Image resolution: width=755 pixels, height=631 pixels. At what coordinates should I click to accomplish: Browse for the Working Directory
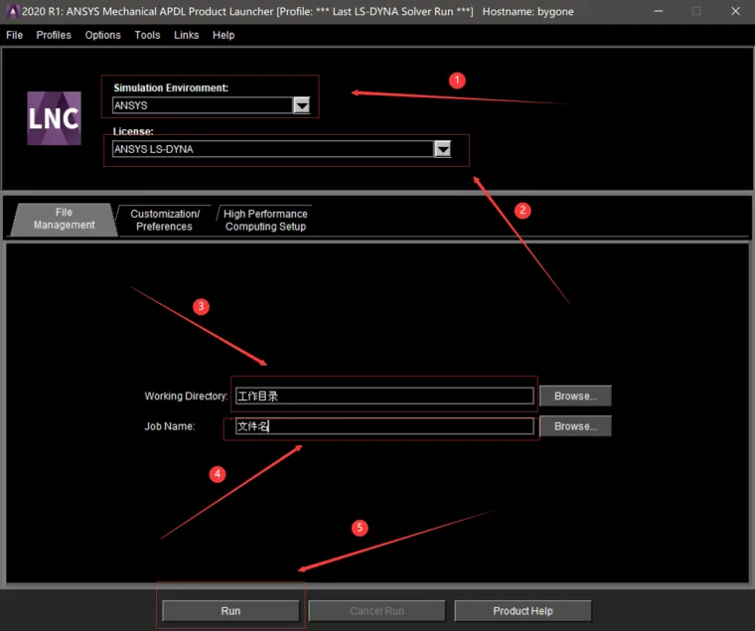(x=575, y=395)
